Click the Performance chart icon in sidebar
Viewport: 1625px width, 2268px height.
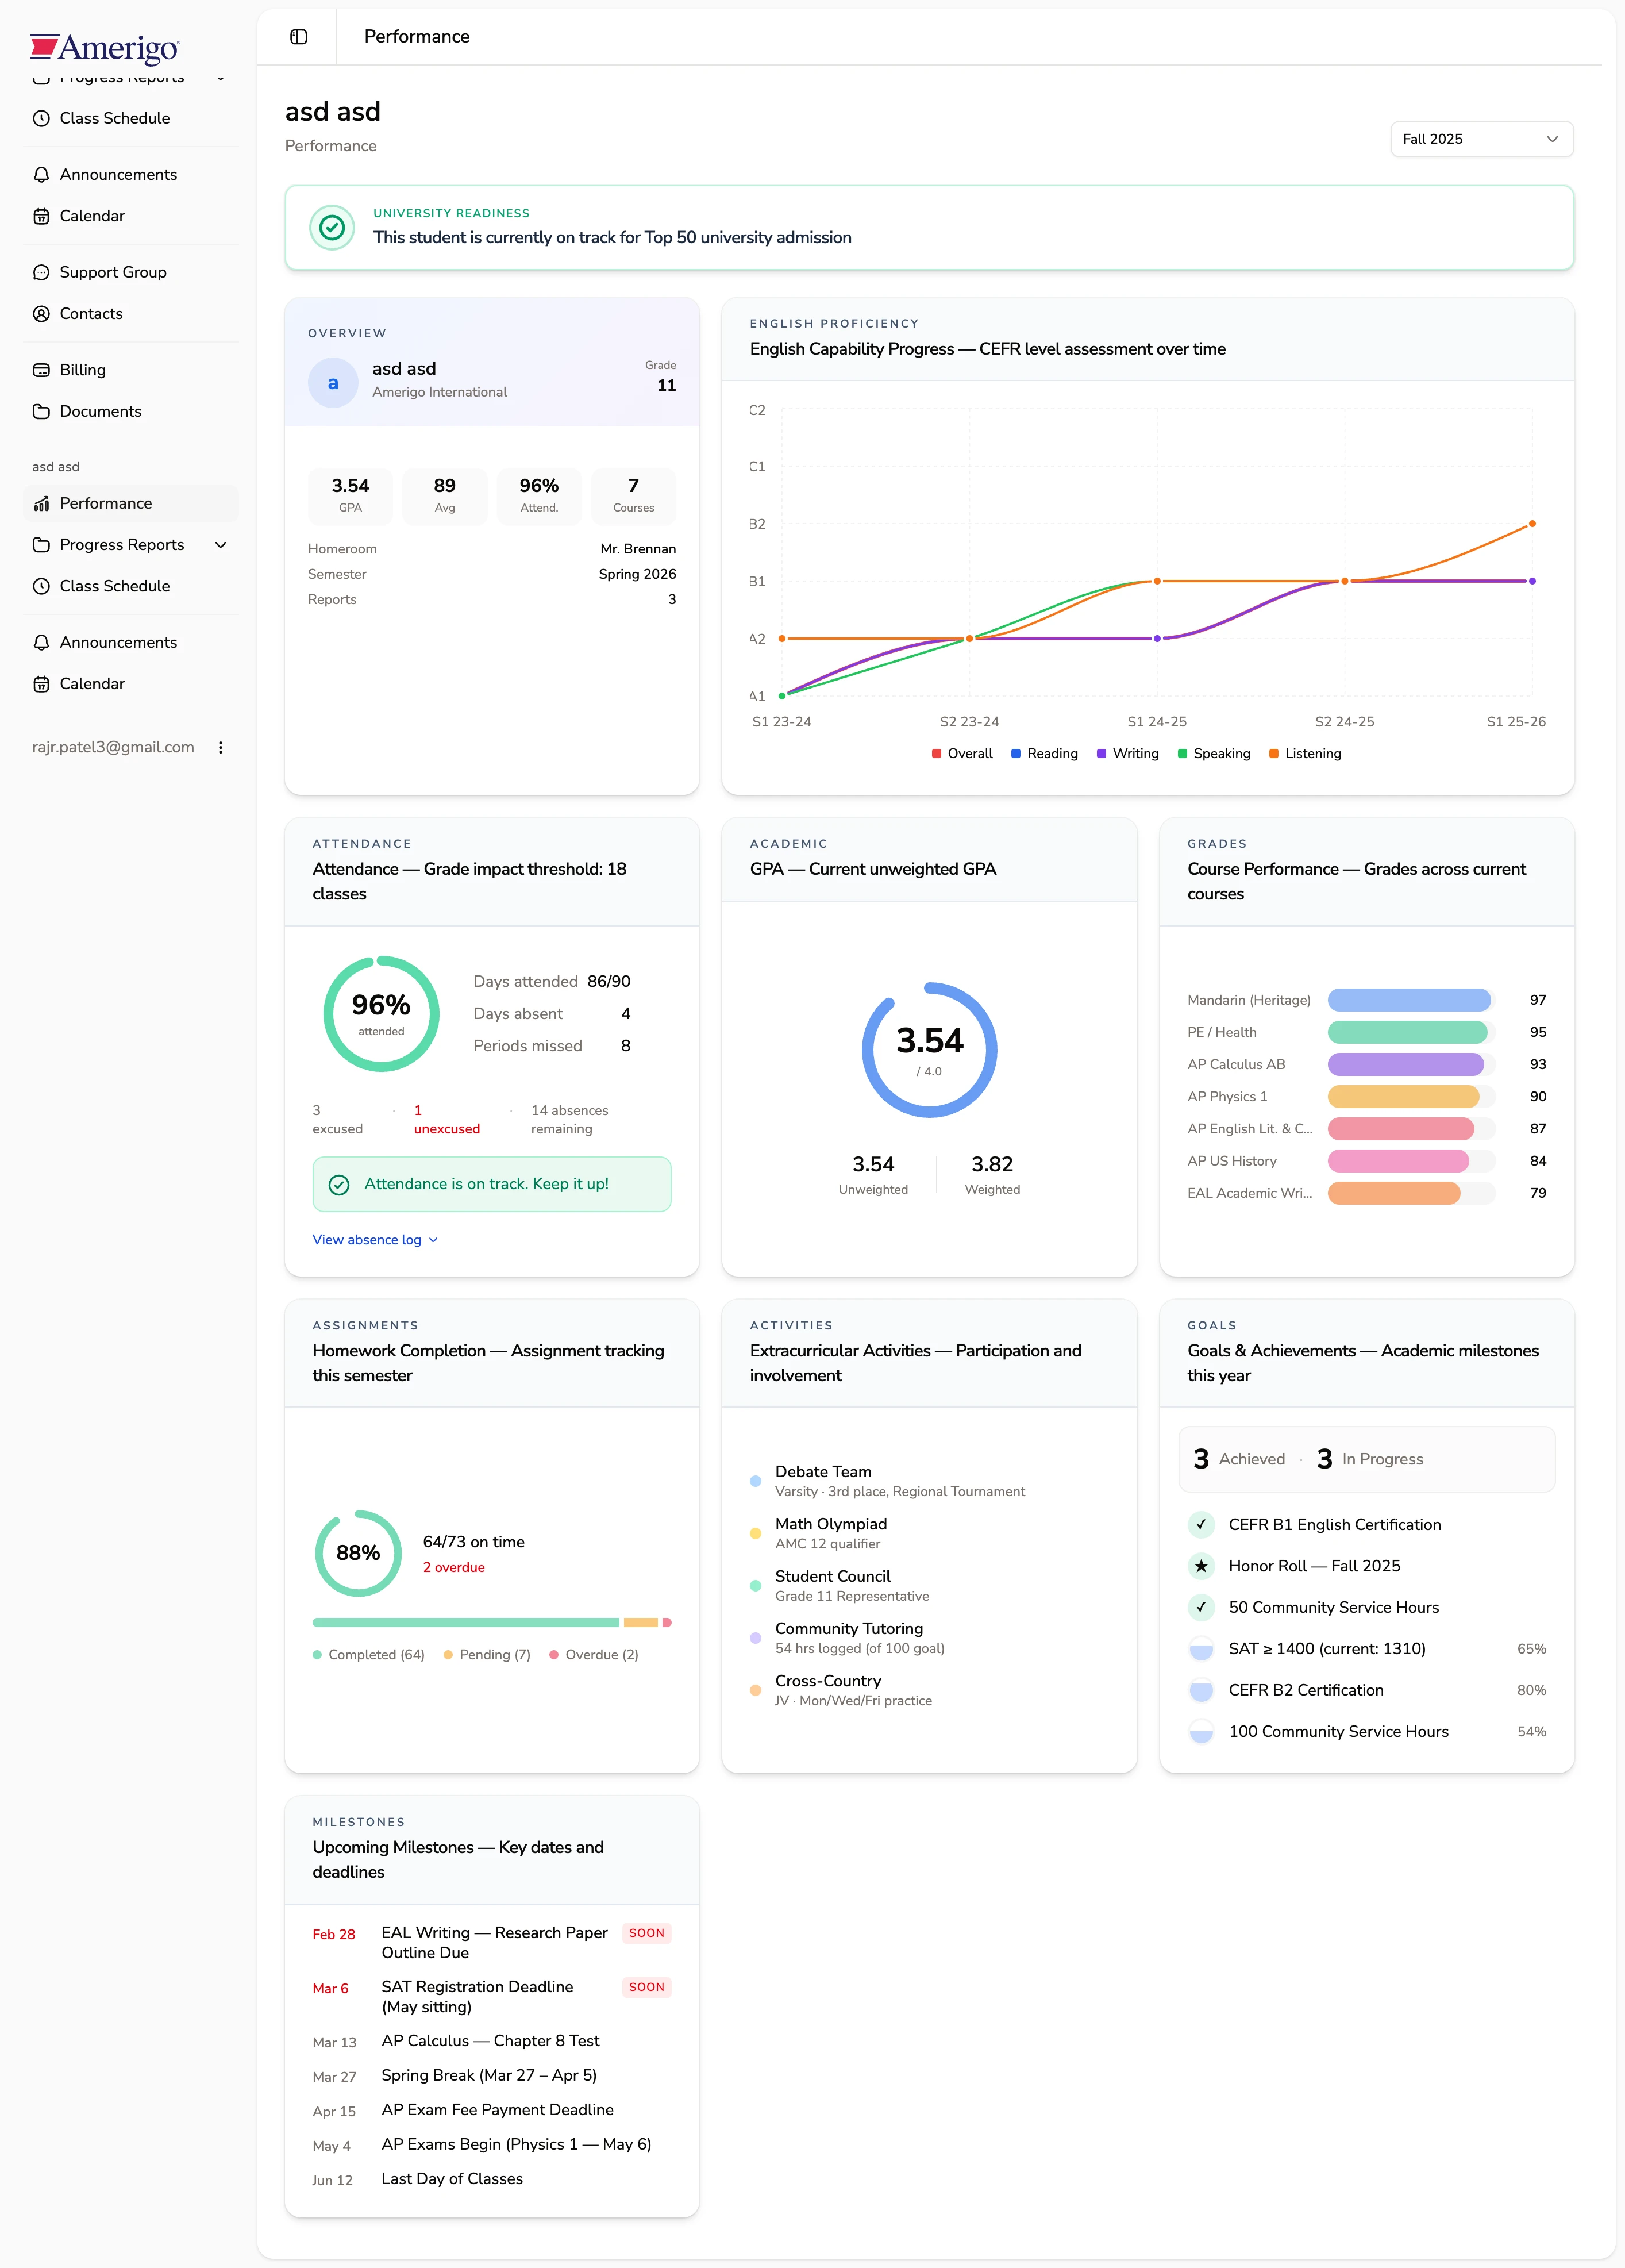41,503
